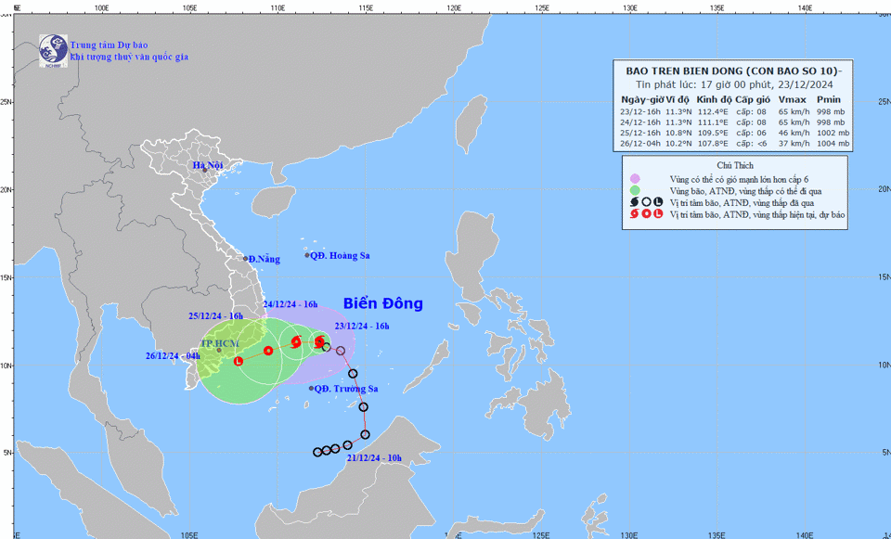Image resolution: width=891 pixels, height=539 pixels.
Task: Click the 'Ngày-giờ' column header
Action: point(642,99)
